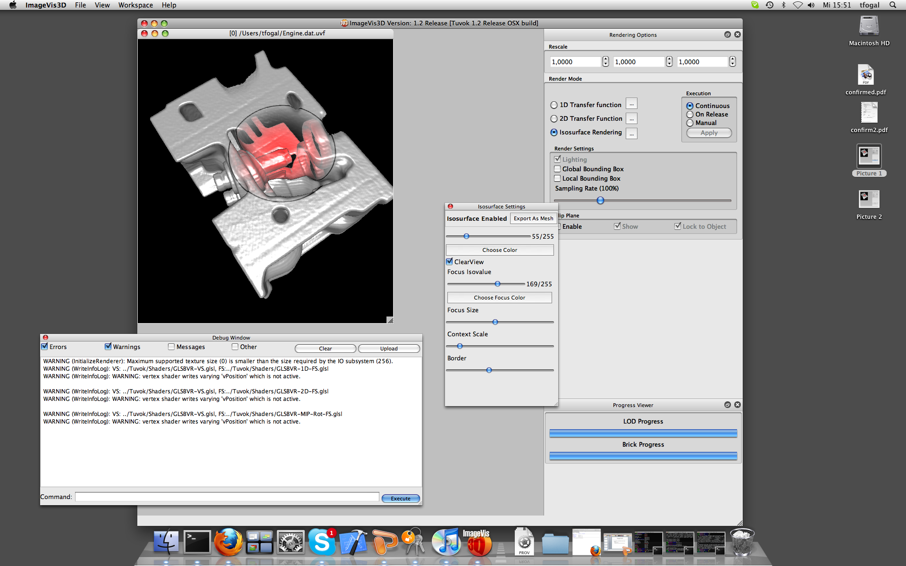Open Macintosh HD on the desktop
906x566 pixels.
tap(869, 31)
